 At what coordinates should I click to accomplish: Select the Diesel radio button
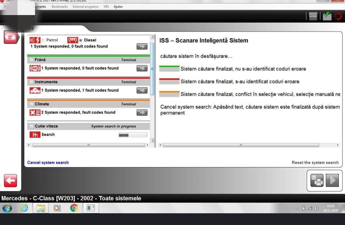coord(80,40)
